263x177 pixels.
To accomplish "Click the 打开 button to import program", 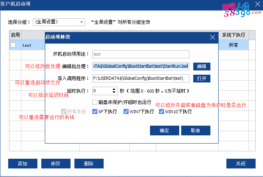I will [x=201, y=79].
